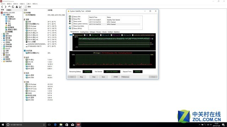Click the AIDA64 icon on the taskbar
The height and width of the screenshot is (127, 227).
click(x=78, y=125)
